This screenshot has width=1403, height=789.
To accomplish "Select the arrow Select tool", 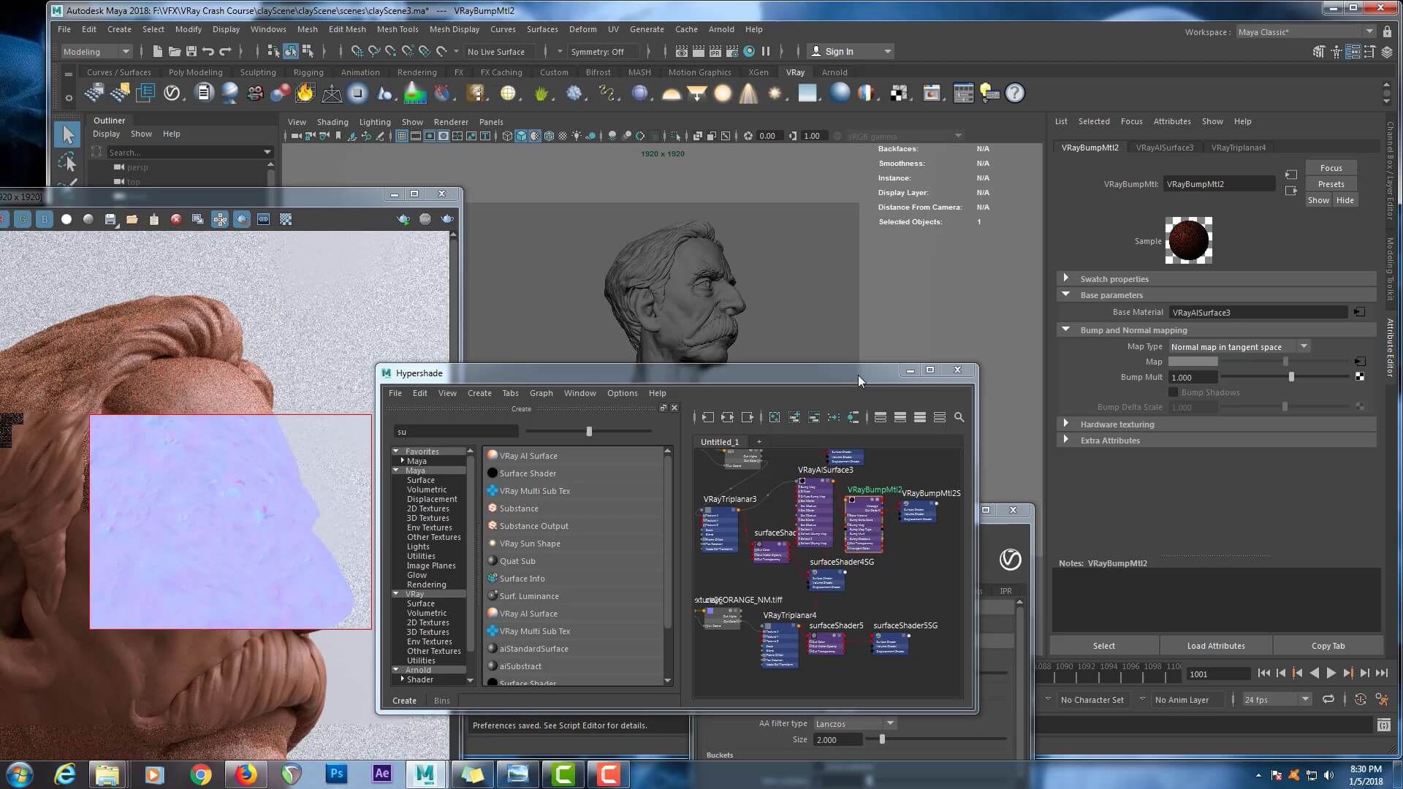I will [68, 134].
